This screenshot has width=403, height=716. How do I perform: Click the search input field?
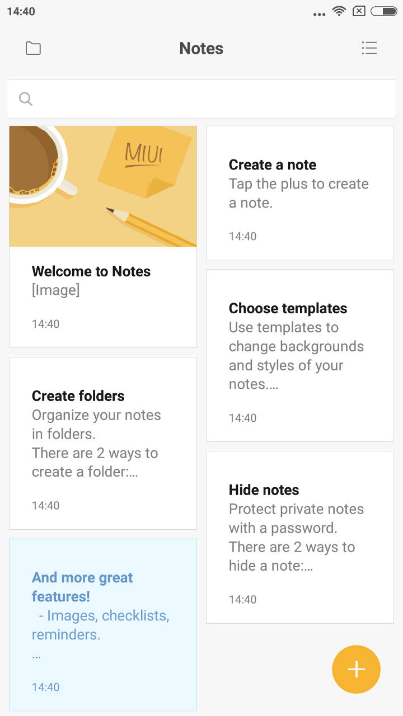tap(213, 99)
